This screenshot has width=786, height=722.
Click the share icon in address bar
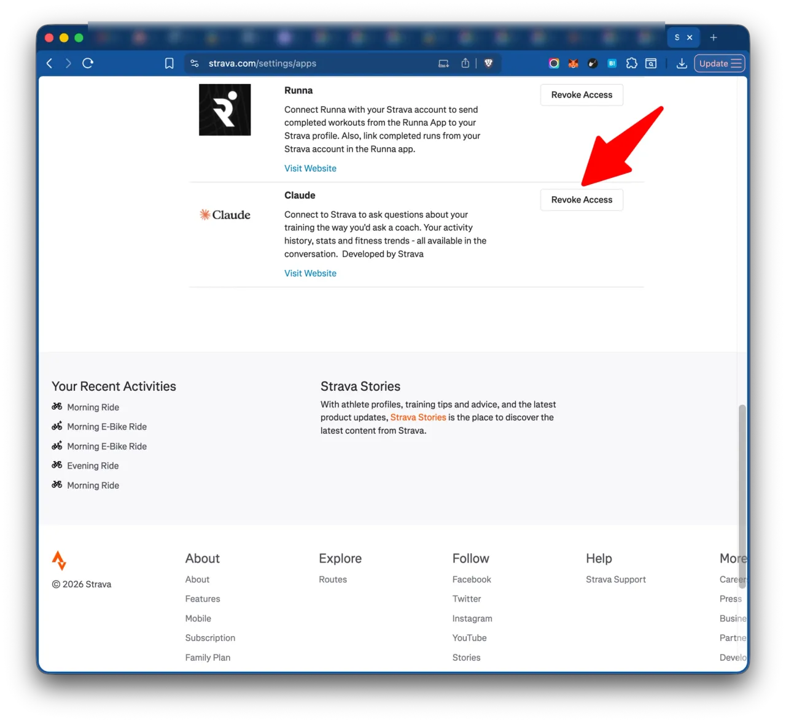coord(465,63)
